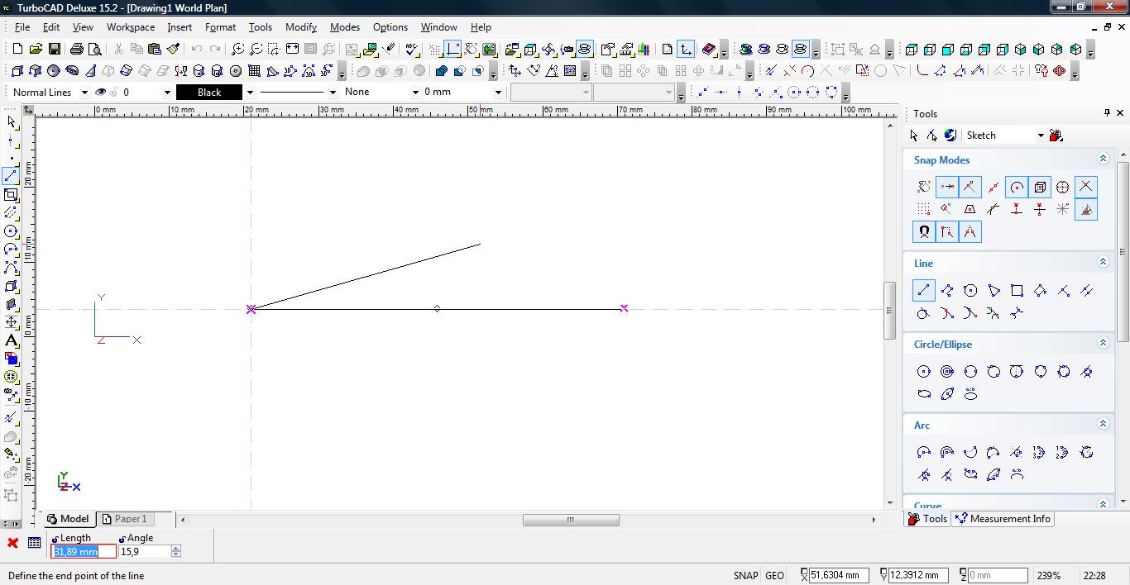Select the Rectangle tool in Line panel
The height and width of the screenshot is (585, 1130).
tap(1017, 291)
